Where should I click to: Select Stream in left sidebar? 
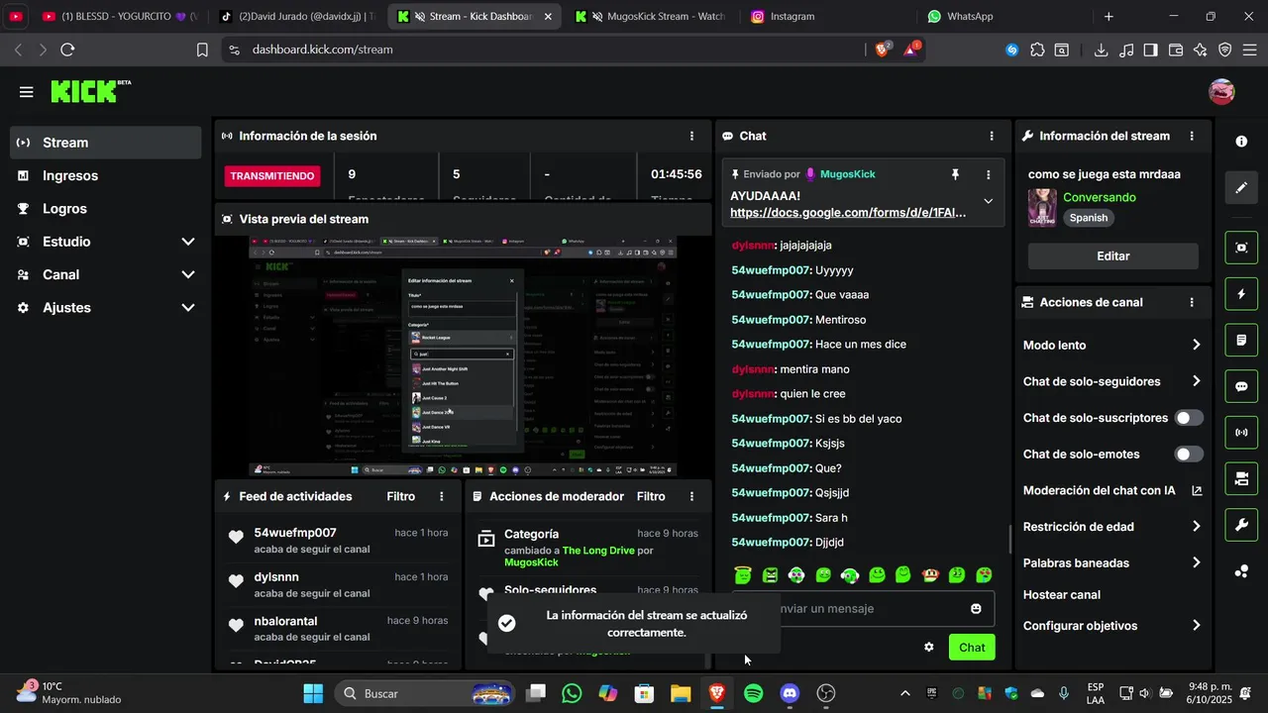(x=106, y=143)
